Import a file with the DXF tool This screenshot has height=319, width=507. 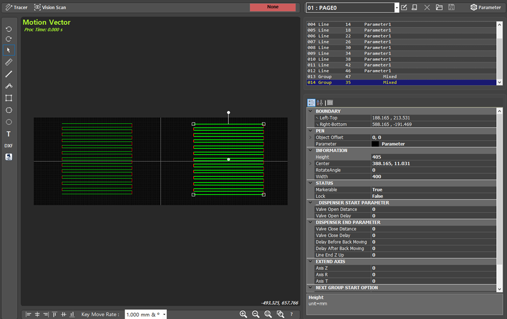[9, 146]
